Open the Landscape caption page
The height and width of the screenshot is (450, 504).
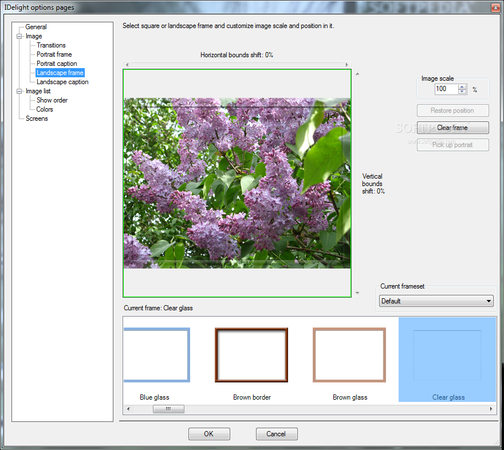pyautogui.click(x=62, y=82)
